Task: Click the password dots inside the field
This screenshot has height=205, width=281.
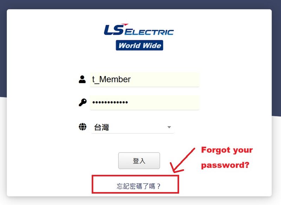Action: (110, 102)
